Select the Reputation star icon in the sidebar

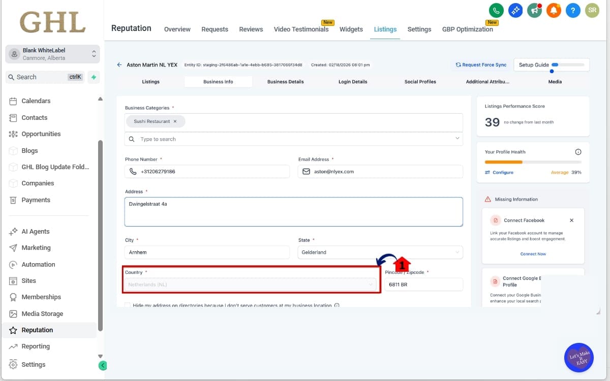click(x=13, y=330)
